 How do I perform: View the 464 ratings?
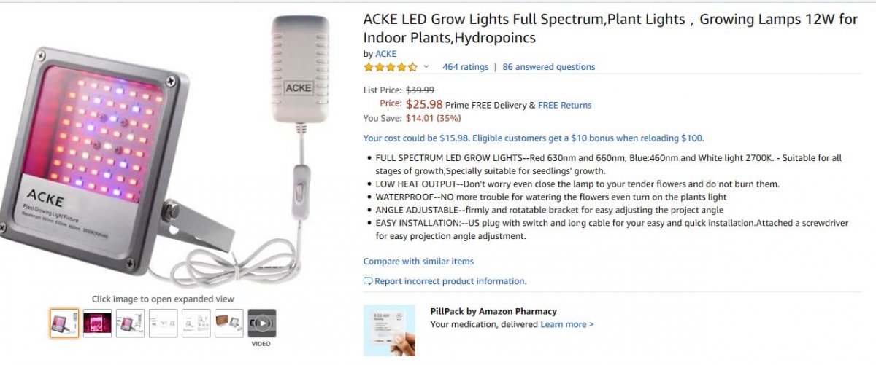tap(465, 67)
